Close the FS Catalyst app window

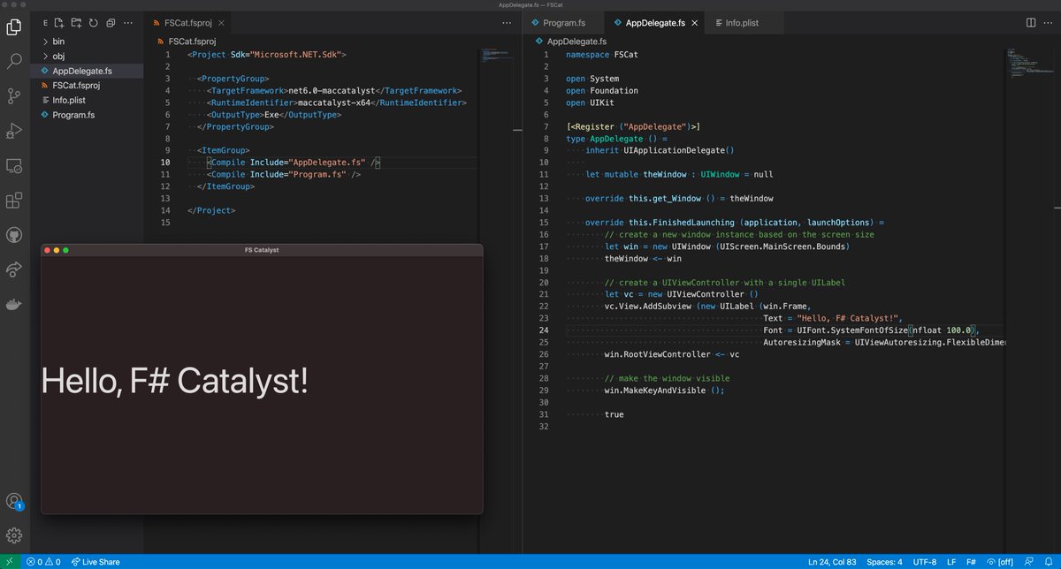[47, 251]
